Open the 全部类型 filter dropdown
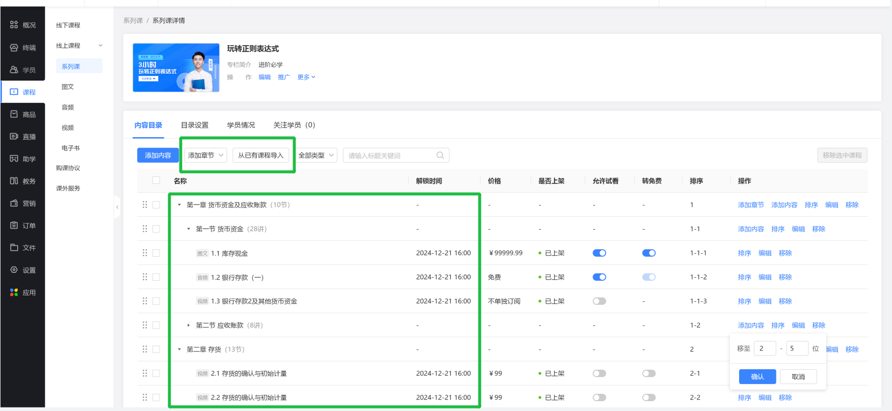 pyautogui.click(x=316, y=155)
